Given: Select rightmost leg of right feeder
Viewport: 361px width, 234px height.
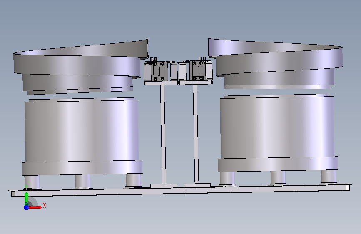Looking at the screenshot, I should point(329,177).
